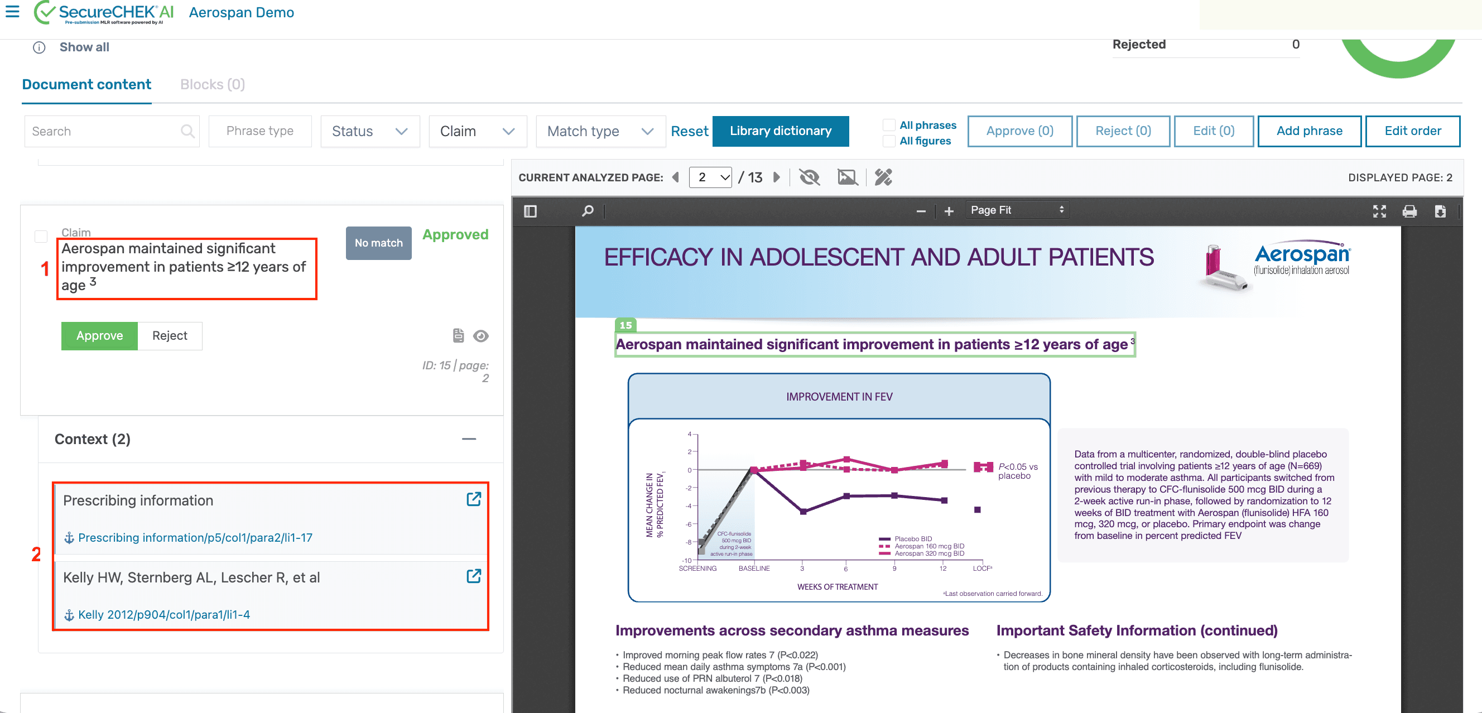Click the search magnifier in Search box
Image resolution: width=1482 pixels, height=713 pixels.
tap(187, 131)
